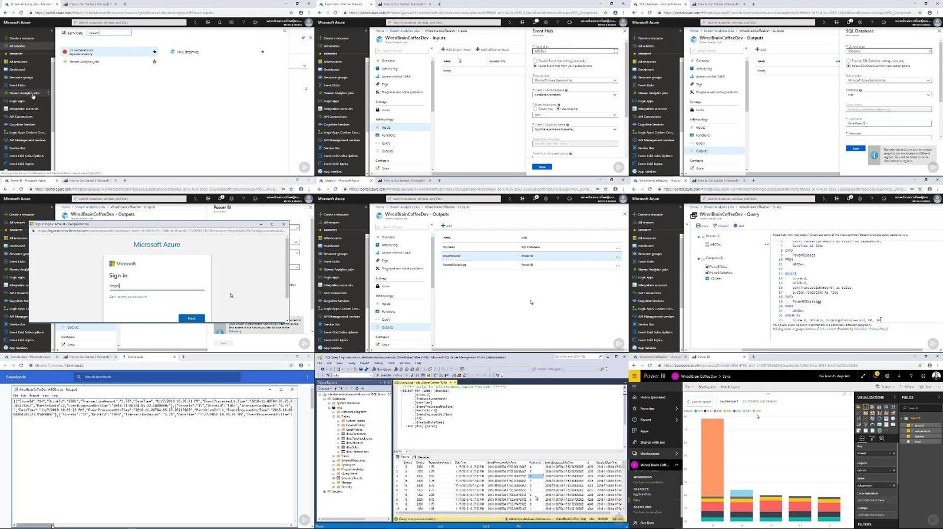Image resolution: width=943 pixels, height=529 pixels.
Task: Click Save in the Event Hub blade
Action: tap(542, 167)
